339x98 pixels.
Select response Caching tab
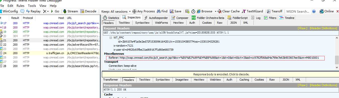244,80
